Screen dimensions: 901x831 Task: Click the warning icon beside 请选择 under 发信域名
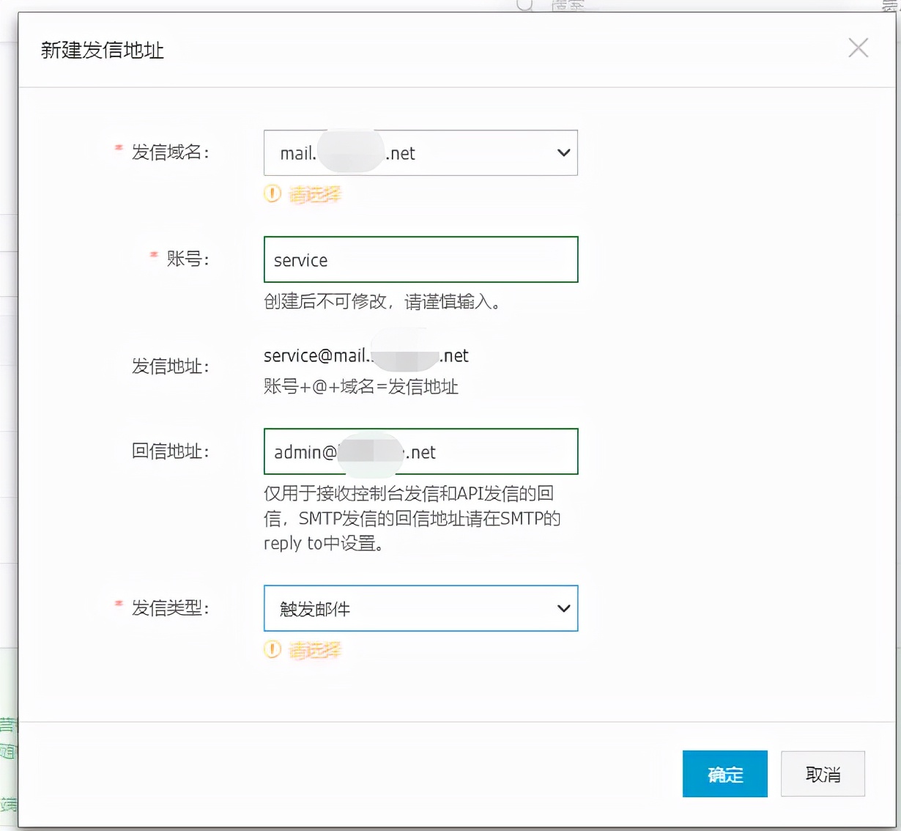click(272, 194)
